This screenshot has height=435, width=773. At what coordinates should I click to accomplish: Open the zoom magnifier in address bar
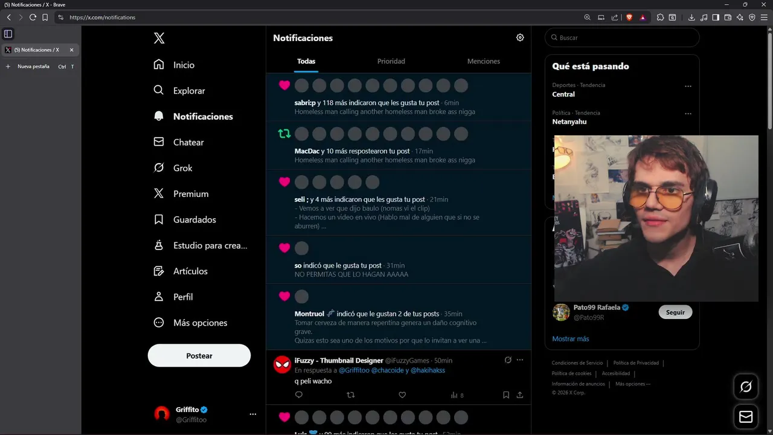tap(588, 18)
